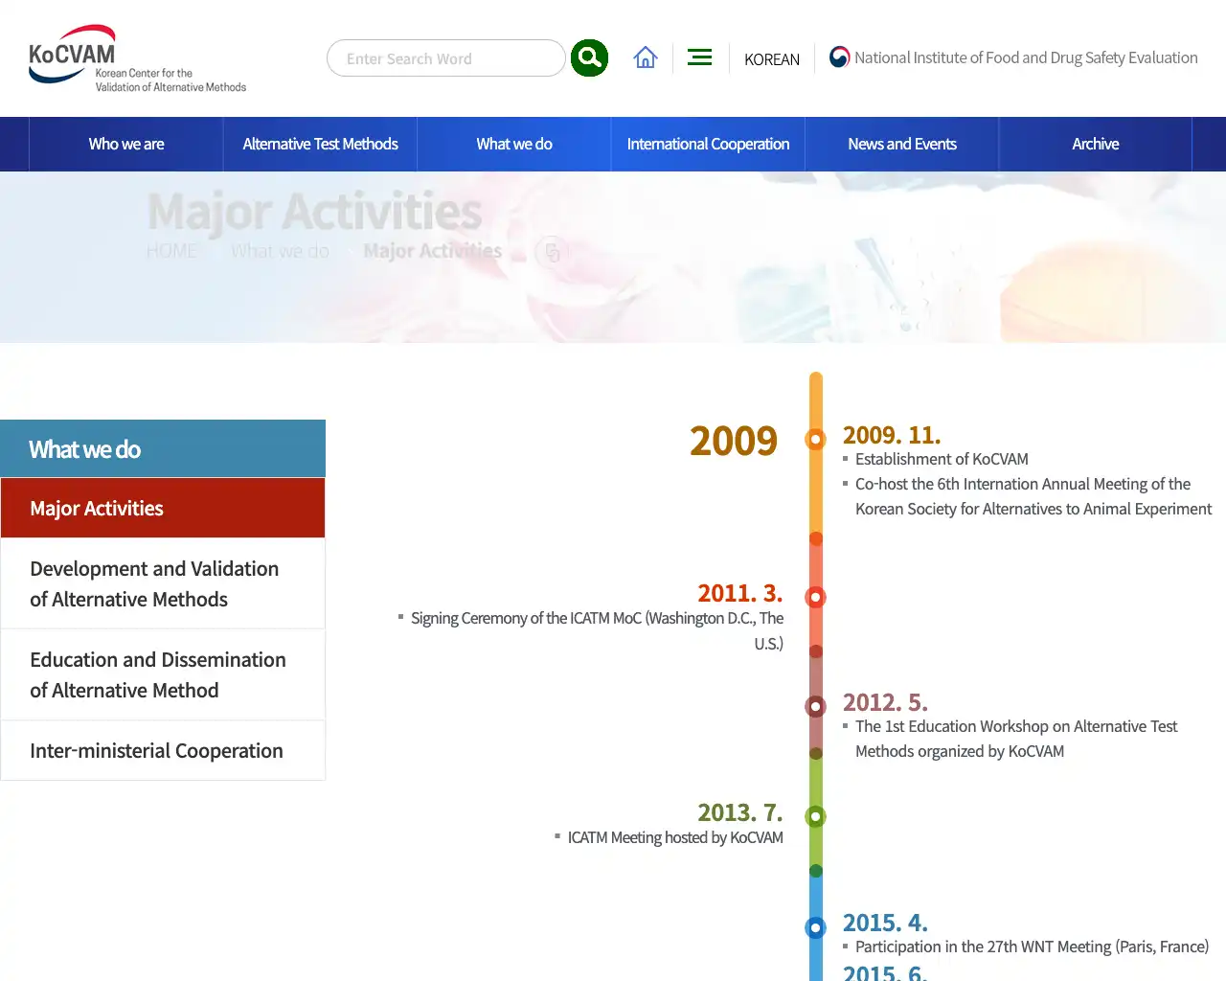The width and height of the screenshot is (1226, 981).
Task: Click the orange 2009. 11. timeline marker
Action: pos(815,440)
